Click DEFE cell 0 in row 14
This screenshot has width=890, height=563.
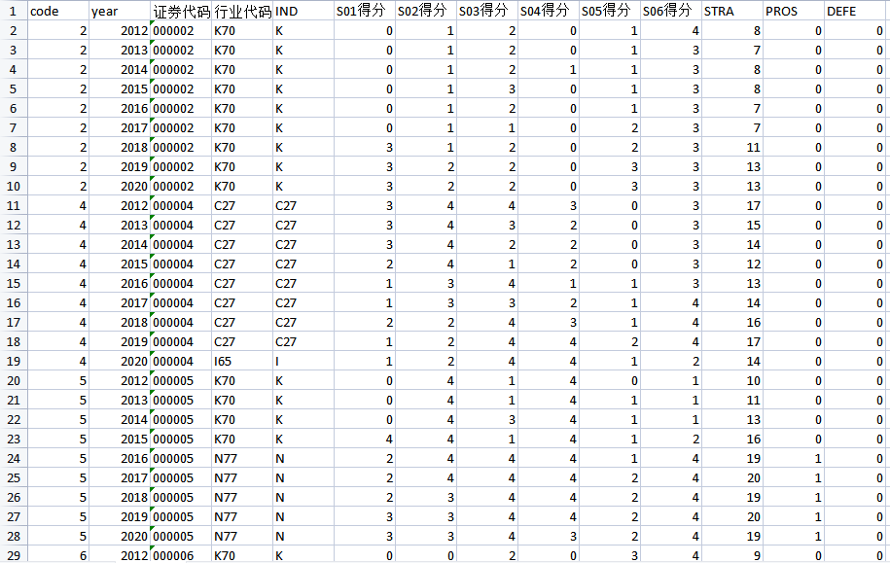(855, 264)
